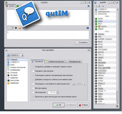
Task: Close current chat tab with blue X icon
Action: coord(89,6)
